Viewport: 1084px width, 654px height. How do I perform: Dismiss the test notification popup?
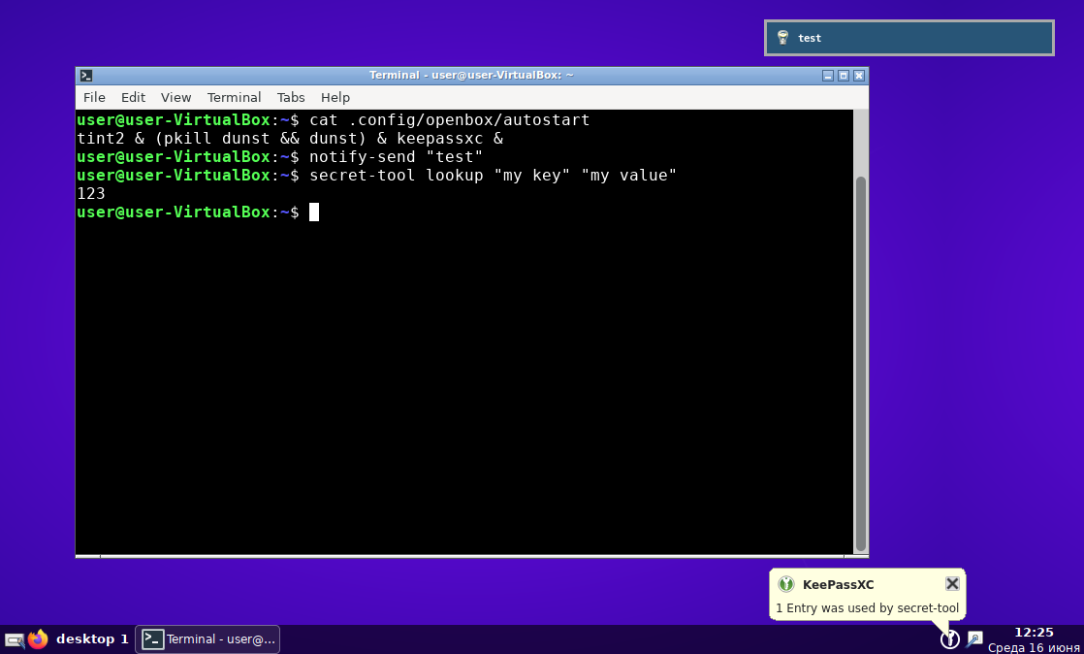pos(909,38)
